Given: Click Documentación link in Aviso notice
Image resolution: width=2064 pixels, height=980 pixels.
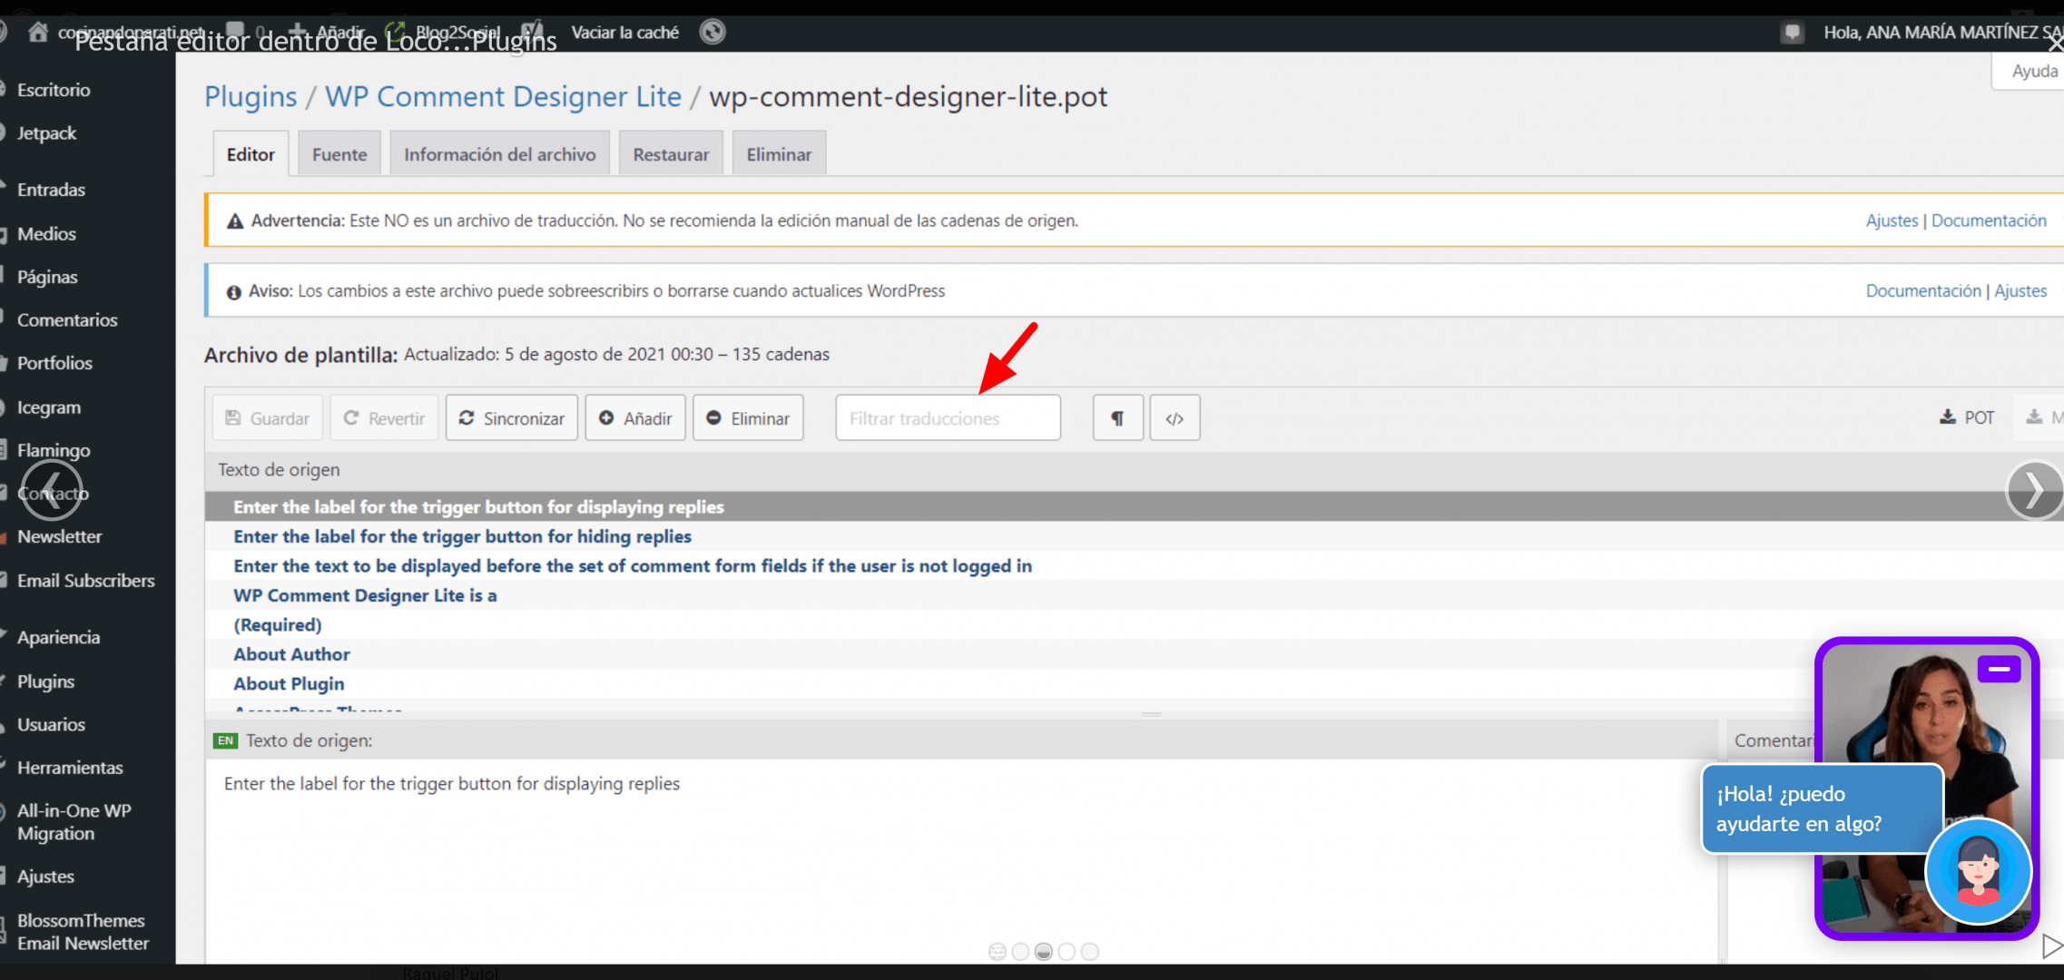Looking at the screenshot, I should [1923, 290].
